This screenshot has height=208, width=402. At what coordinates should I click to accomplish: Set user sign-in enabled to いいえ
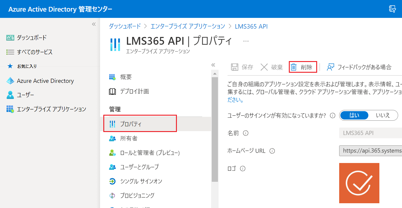(x=383, y=115)
